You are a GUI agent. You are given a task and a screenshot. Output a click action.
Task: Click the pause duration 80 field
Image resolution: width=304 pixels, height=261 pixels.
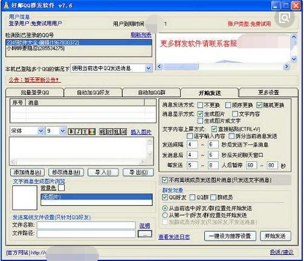point(272,166)
